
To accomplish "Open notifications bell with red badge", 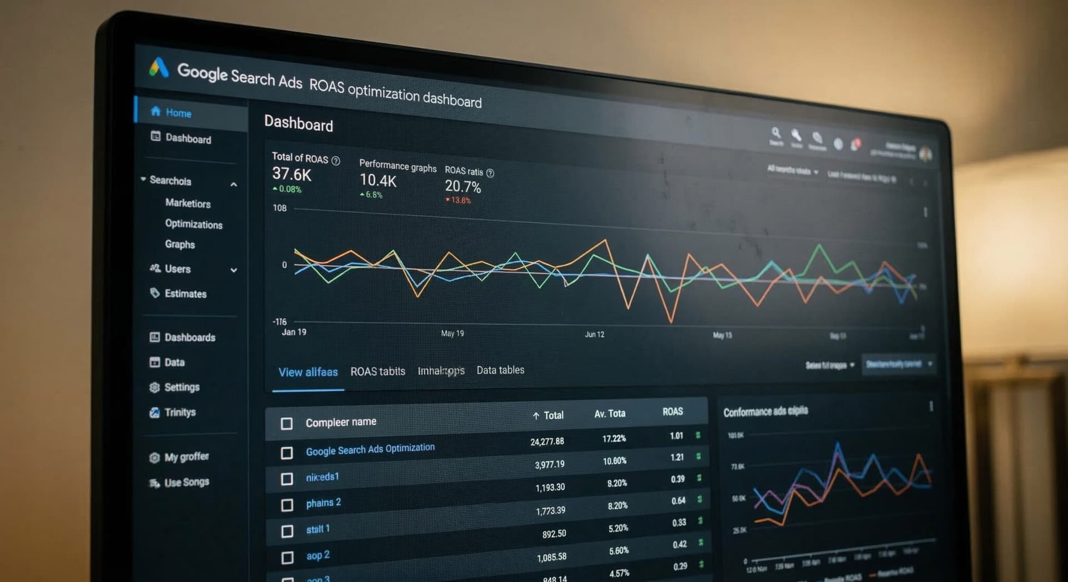I will [x=855, y=145].
